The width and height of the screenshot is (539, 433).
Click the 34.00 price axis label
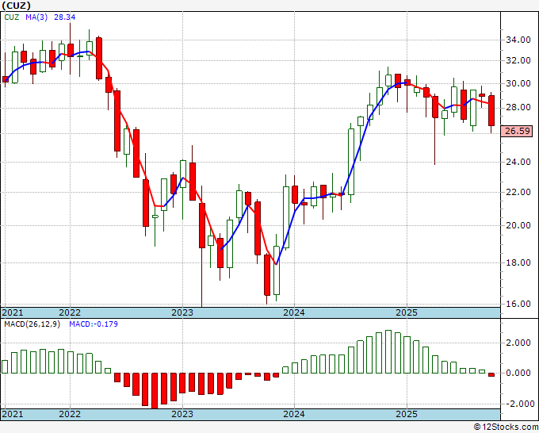coord(518,40)
